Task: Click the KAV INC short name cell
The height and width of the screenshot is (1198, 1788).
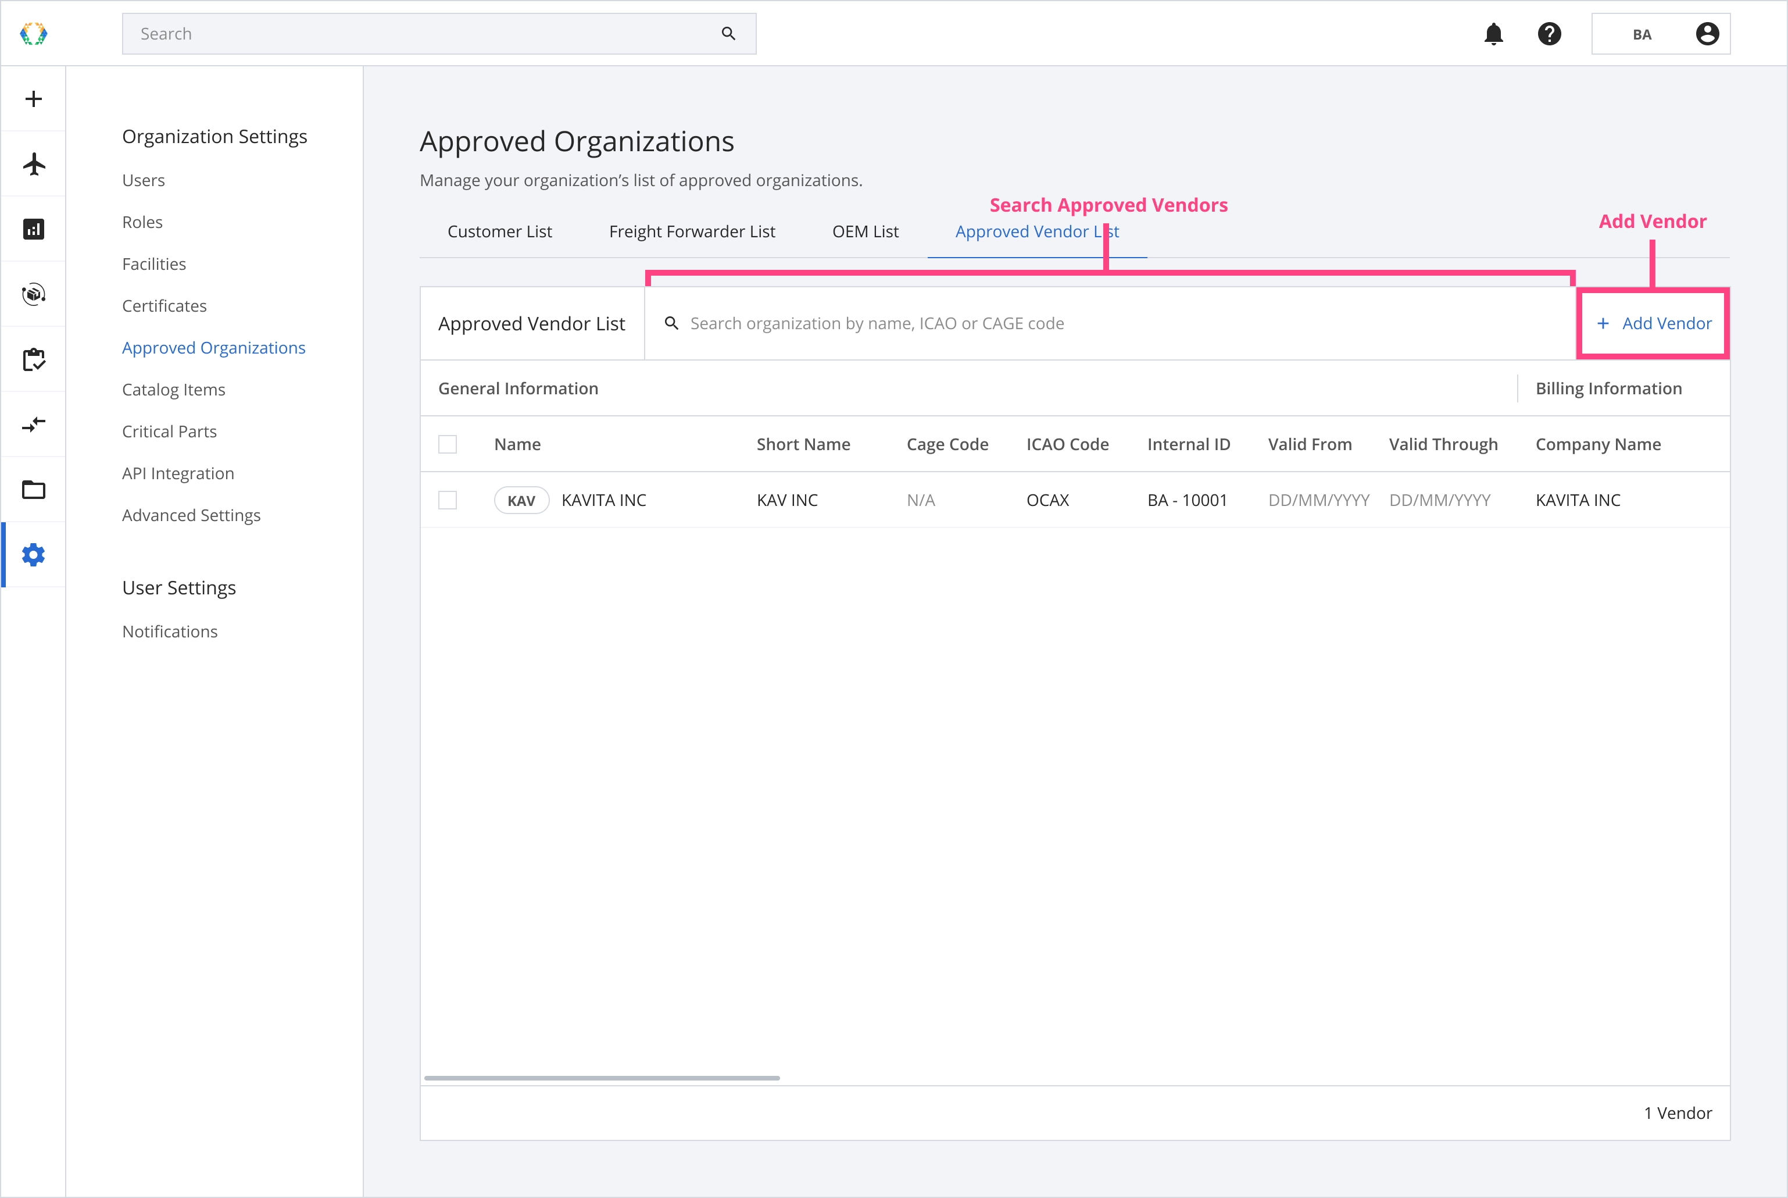Action: pos(787,501)
